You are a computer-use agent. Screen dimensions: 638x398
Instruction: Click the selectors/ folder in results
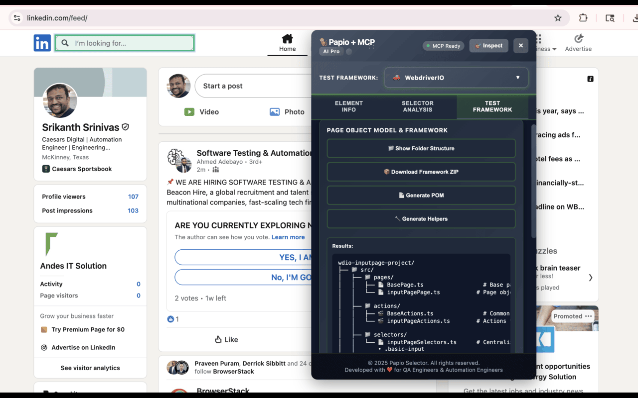(390, 335)
